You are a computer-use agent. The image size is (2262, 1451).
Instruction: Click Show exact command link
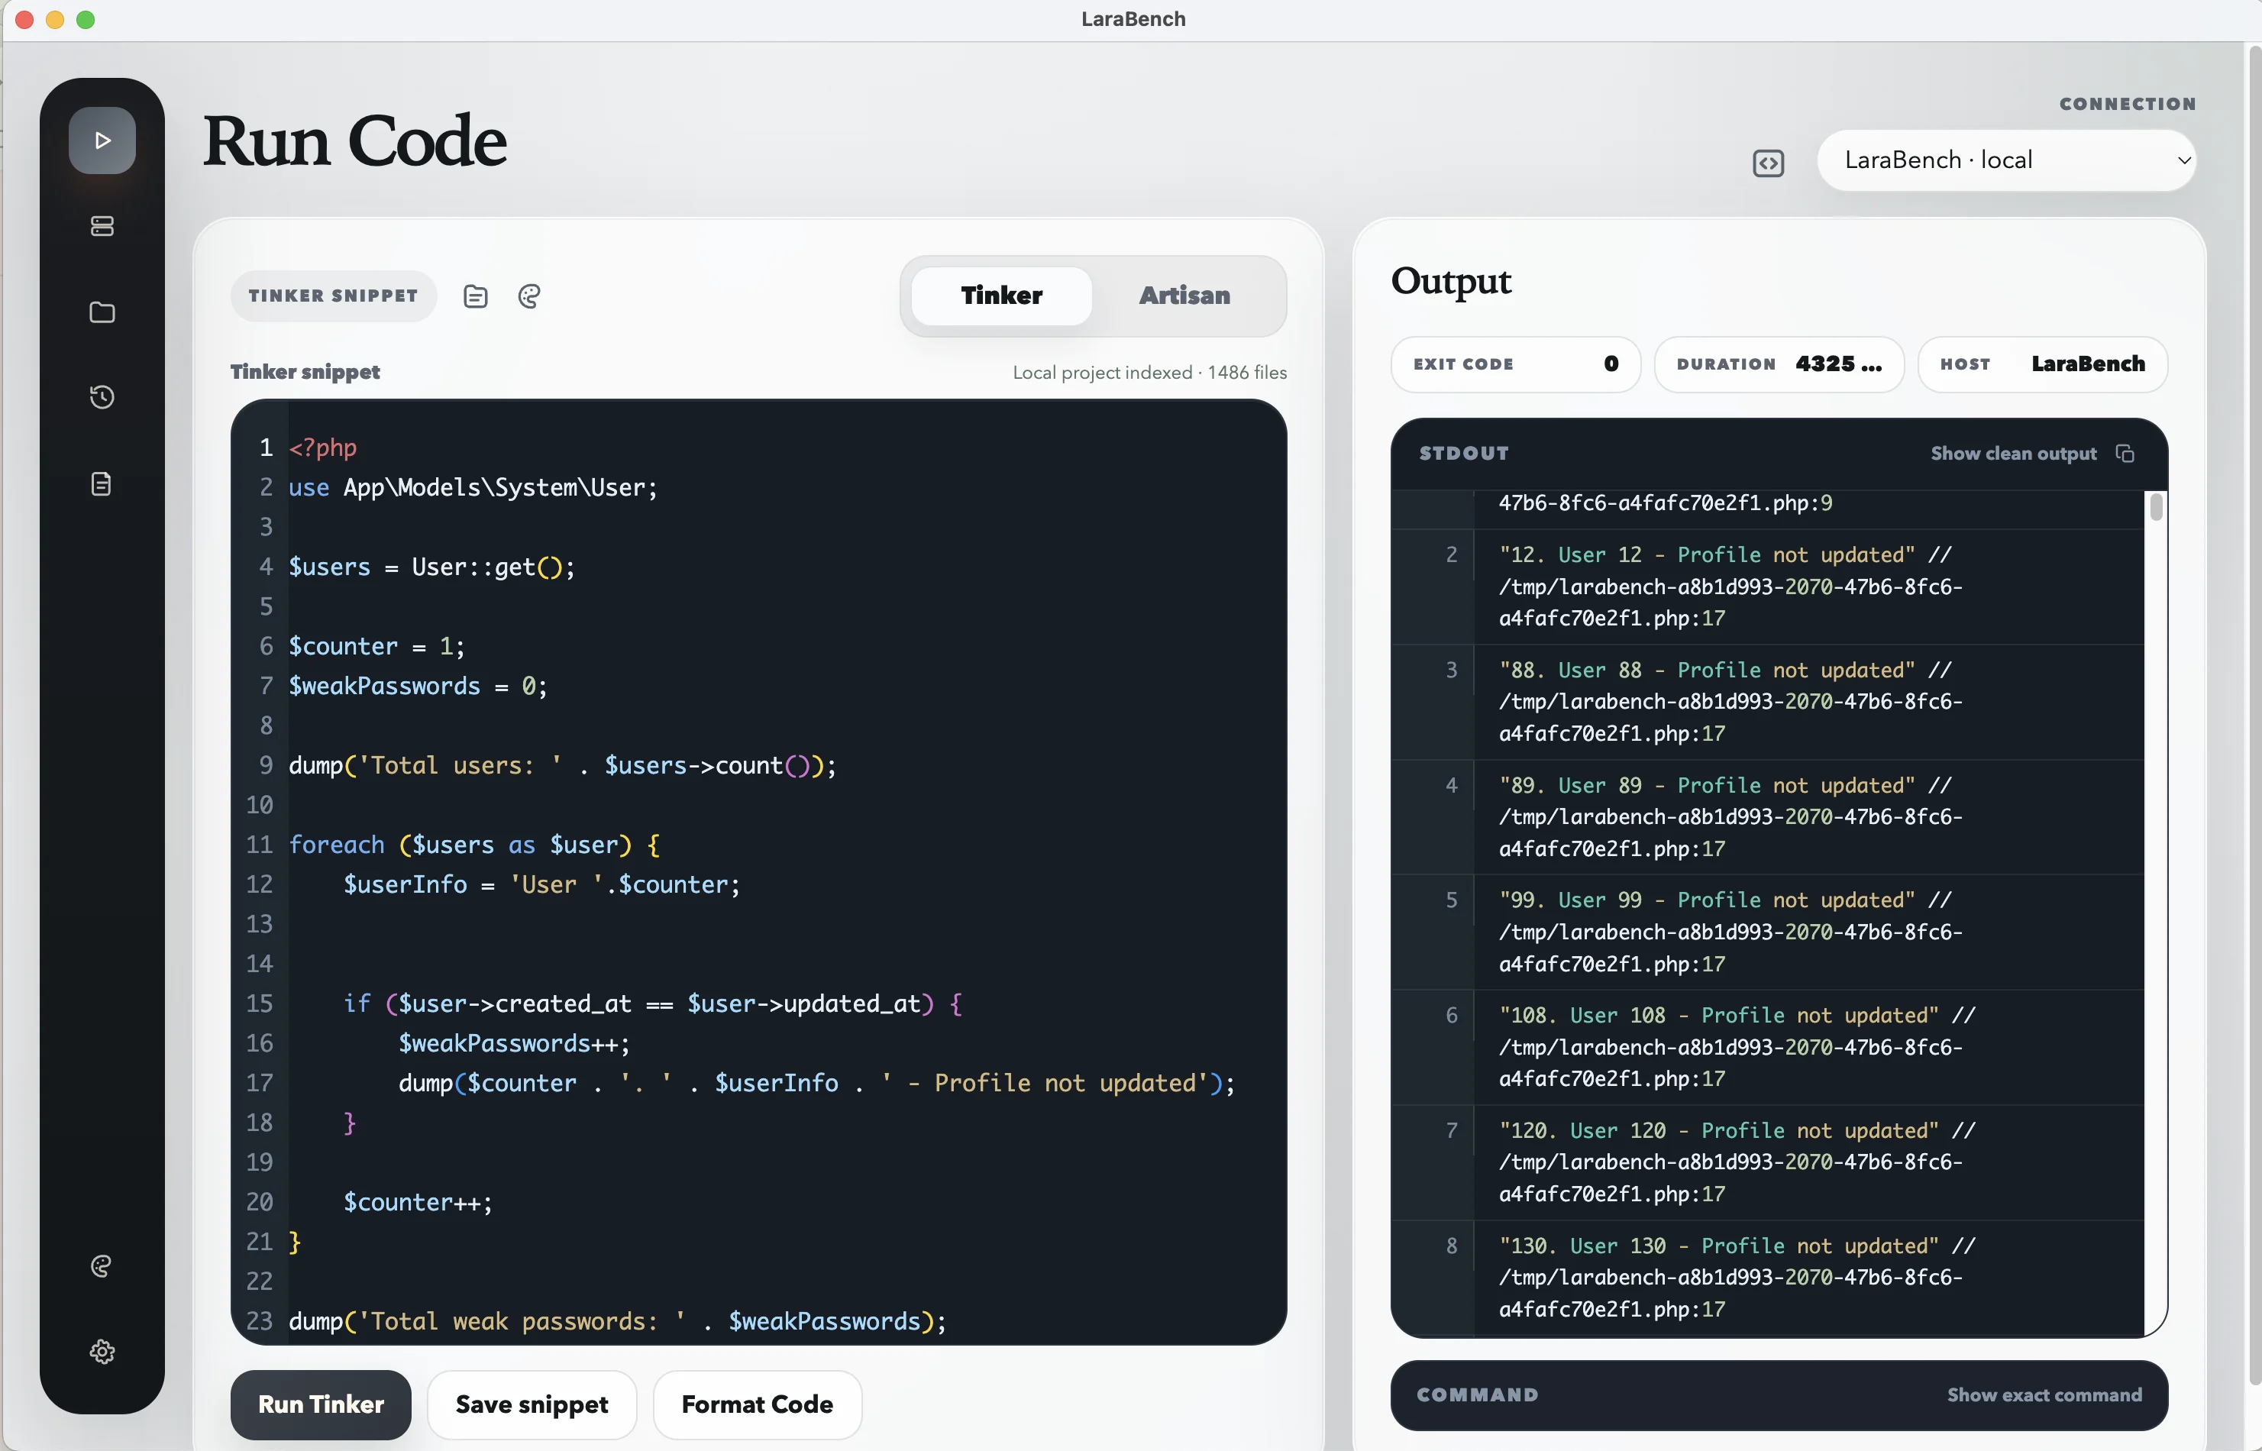click(2044, 1394)
